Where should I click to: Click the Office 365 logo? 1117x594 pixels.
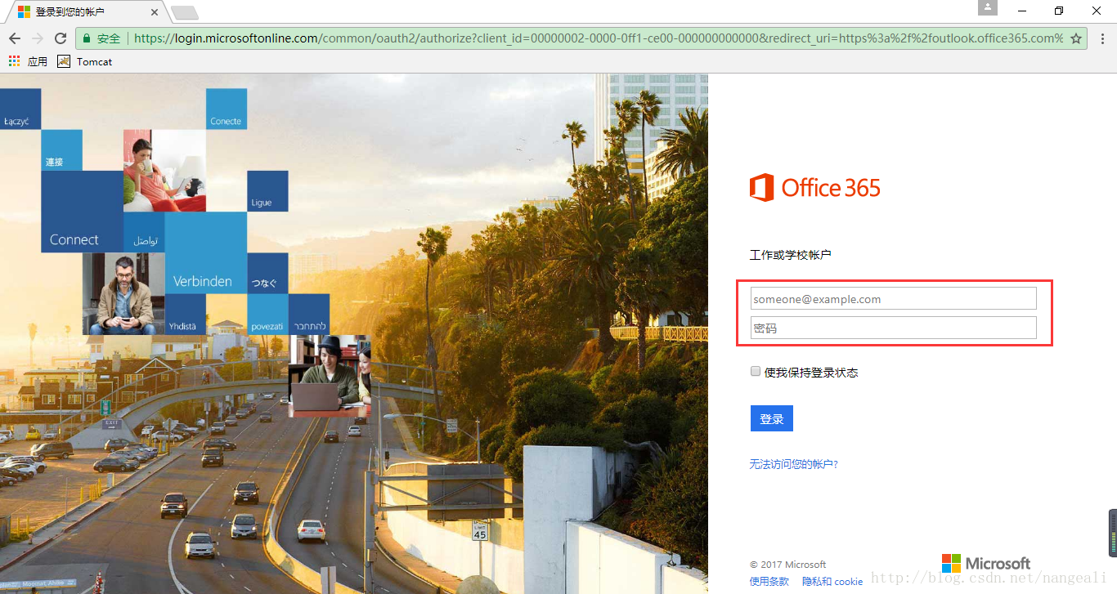click(815, 188)
